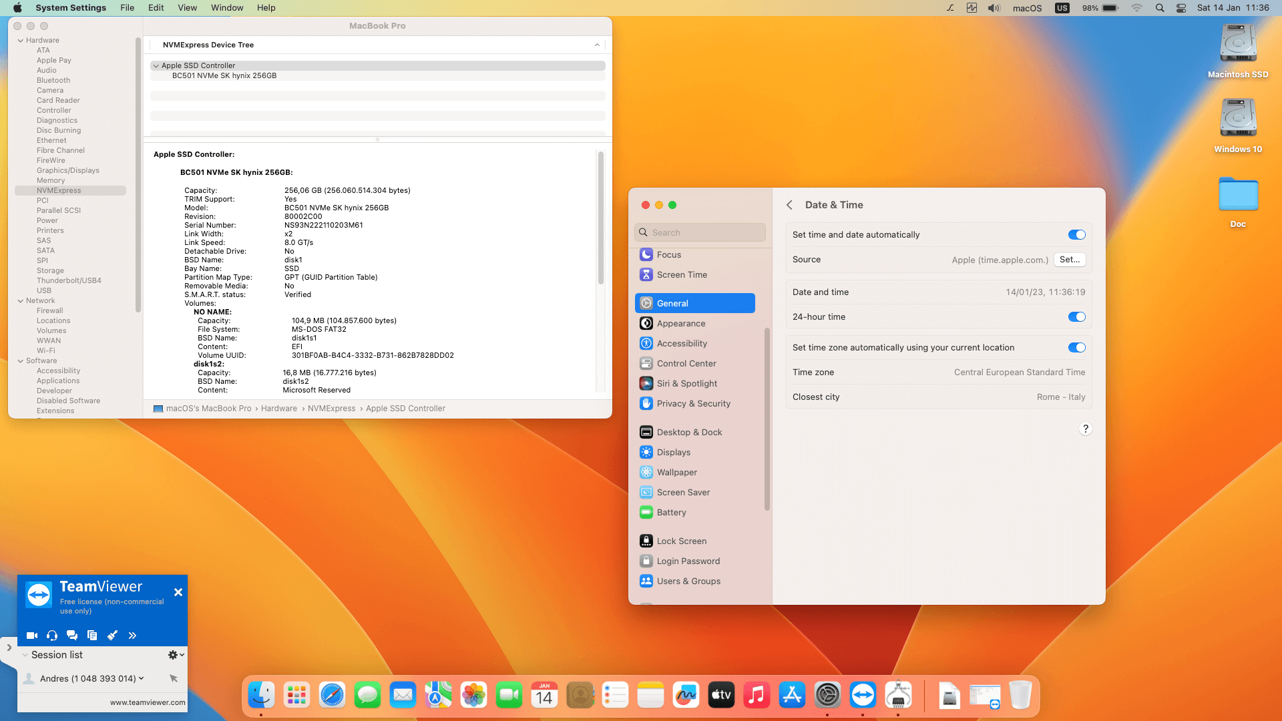The width and height of the screenshot is (1282, 721).
Task: Open Trash in the Dock
Action: [1020, 695]
